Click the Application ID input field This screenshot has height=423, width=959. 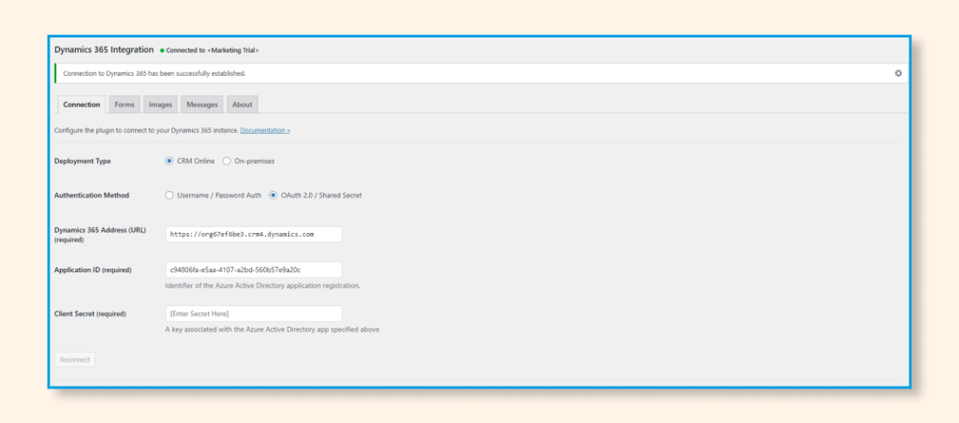(x=253, y=270)
